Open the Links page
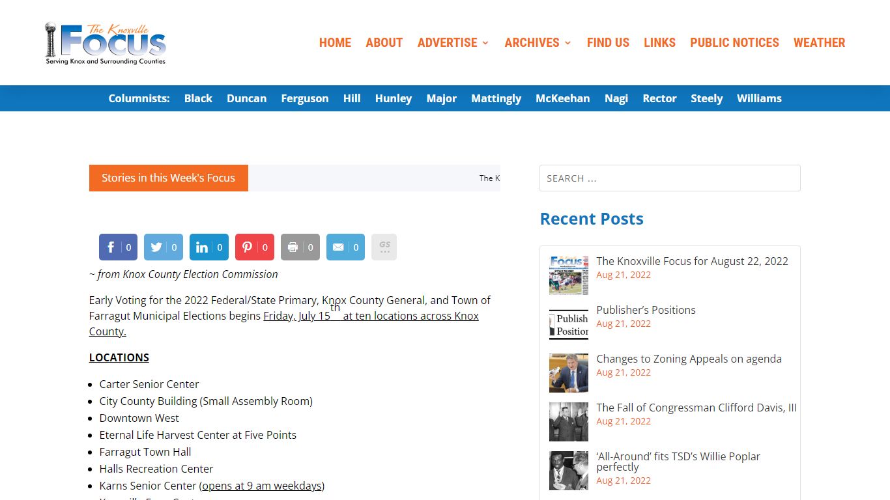 pos(659,43)
